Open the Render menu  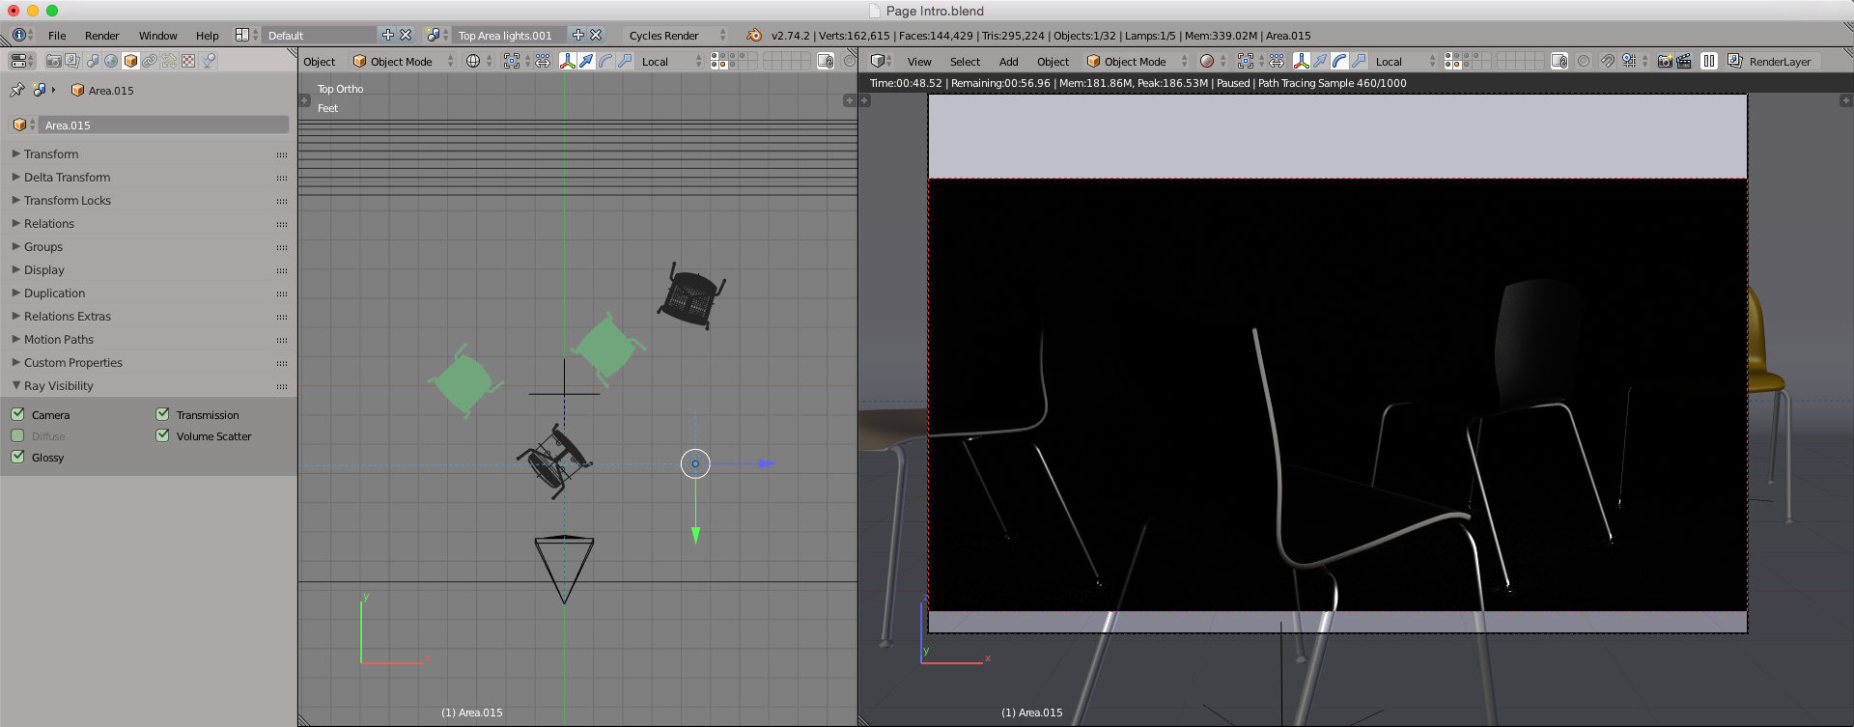coord(101,36)
